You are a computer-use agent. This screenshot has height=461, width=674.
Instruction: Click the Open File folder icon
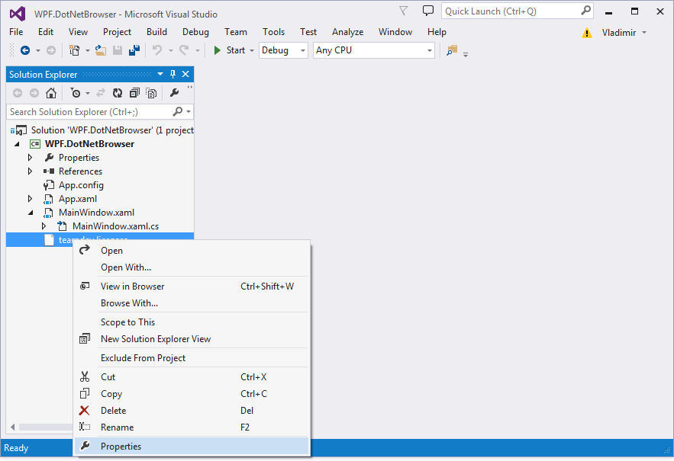coord(101,50)
